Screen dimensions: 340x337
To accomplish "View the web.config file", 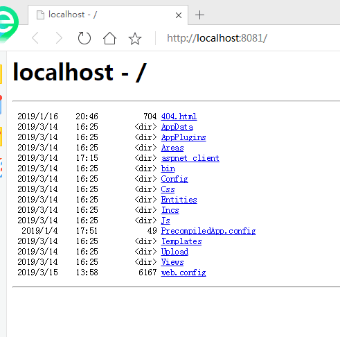I will click(184, 273).
